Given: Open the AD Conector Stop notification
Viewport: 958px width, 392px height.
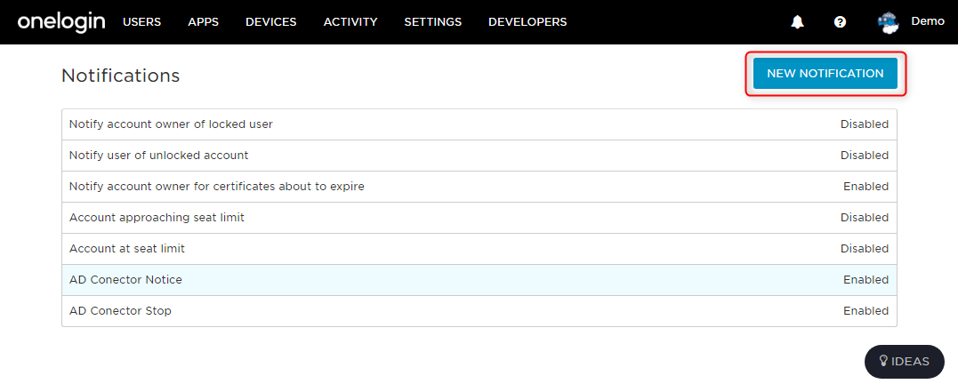Looking at the screenshot, I should coord(479,311).
